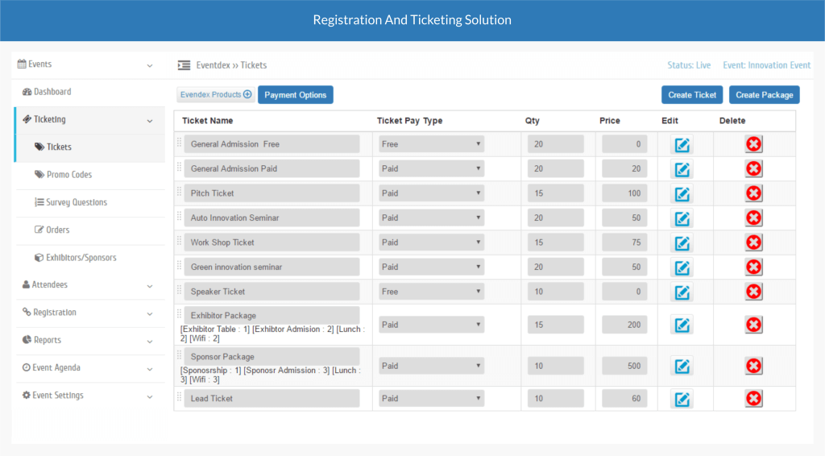Click the menu icon beside Eventdex breadcrumb

pyautogui.click(x=184, y=65)
